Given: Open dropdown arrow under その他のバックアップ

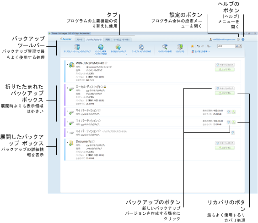Looking at the screenshot, I should click(x=127, y=54).
